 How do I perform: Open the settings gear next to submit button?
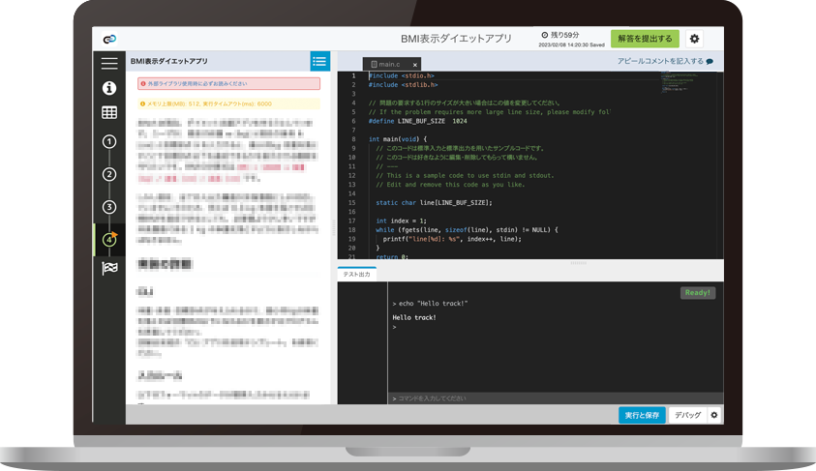coord(694,39)
